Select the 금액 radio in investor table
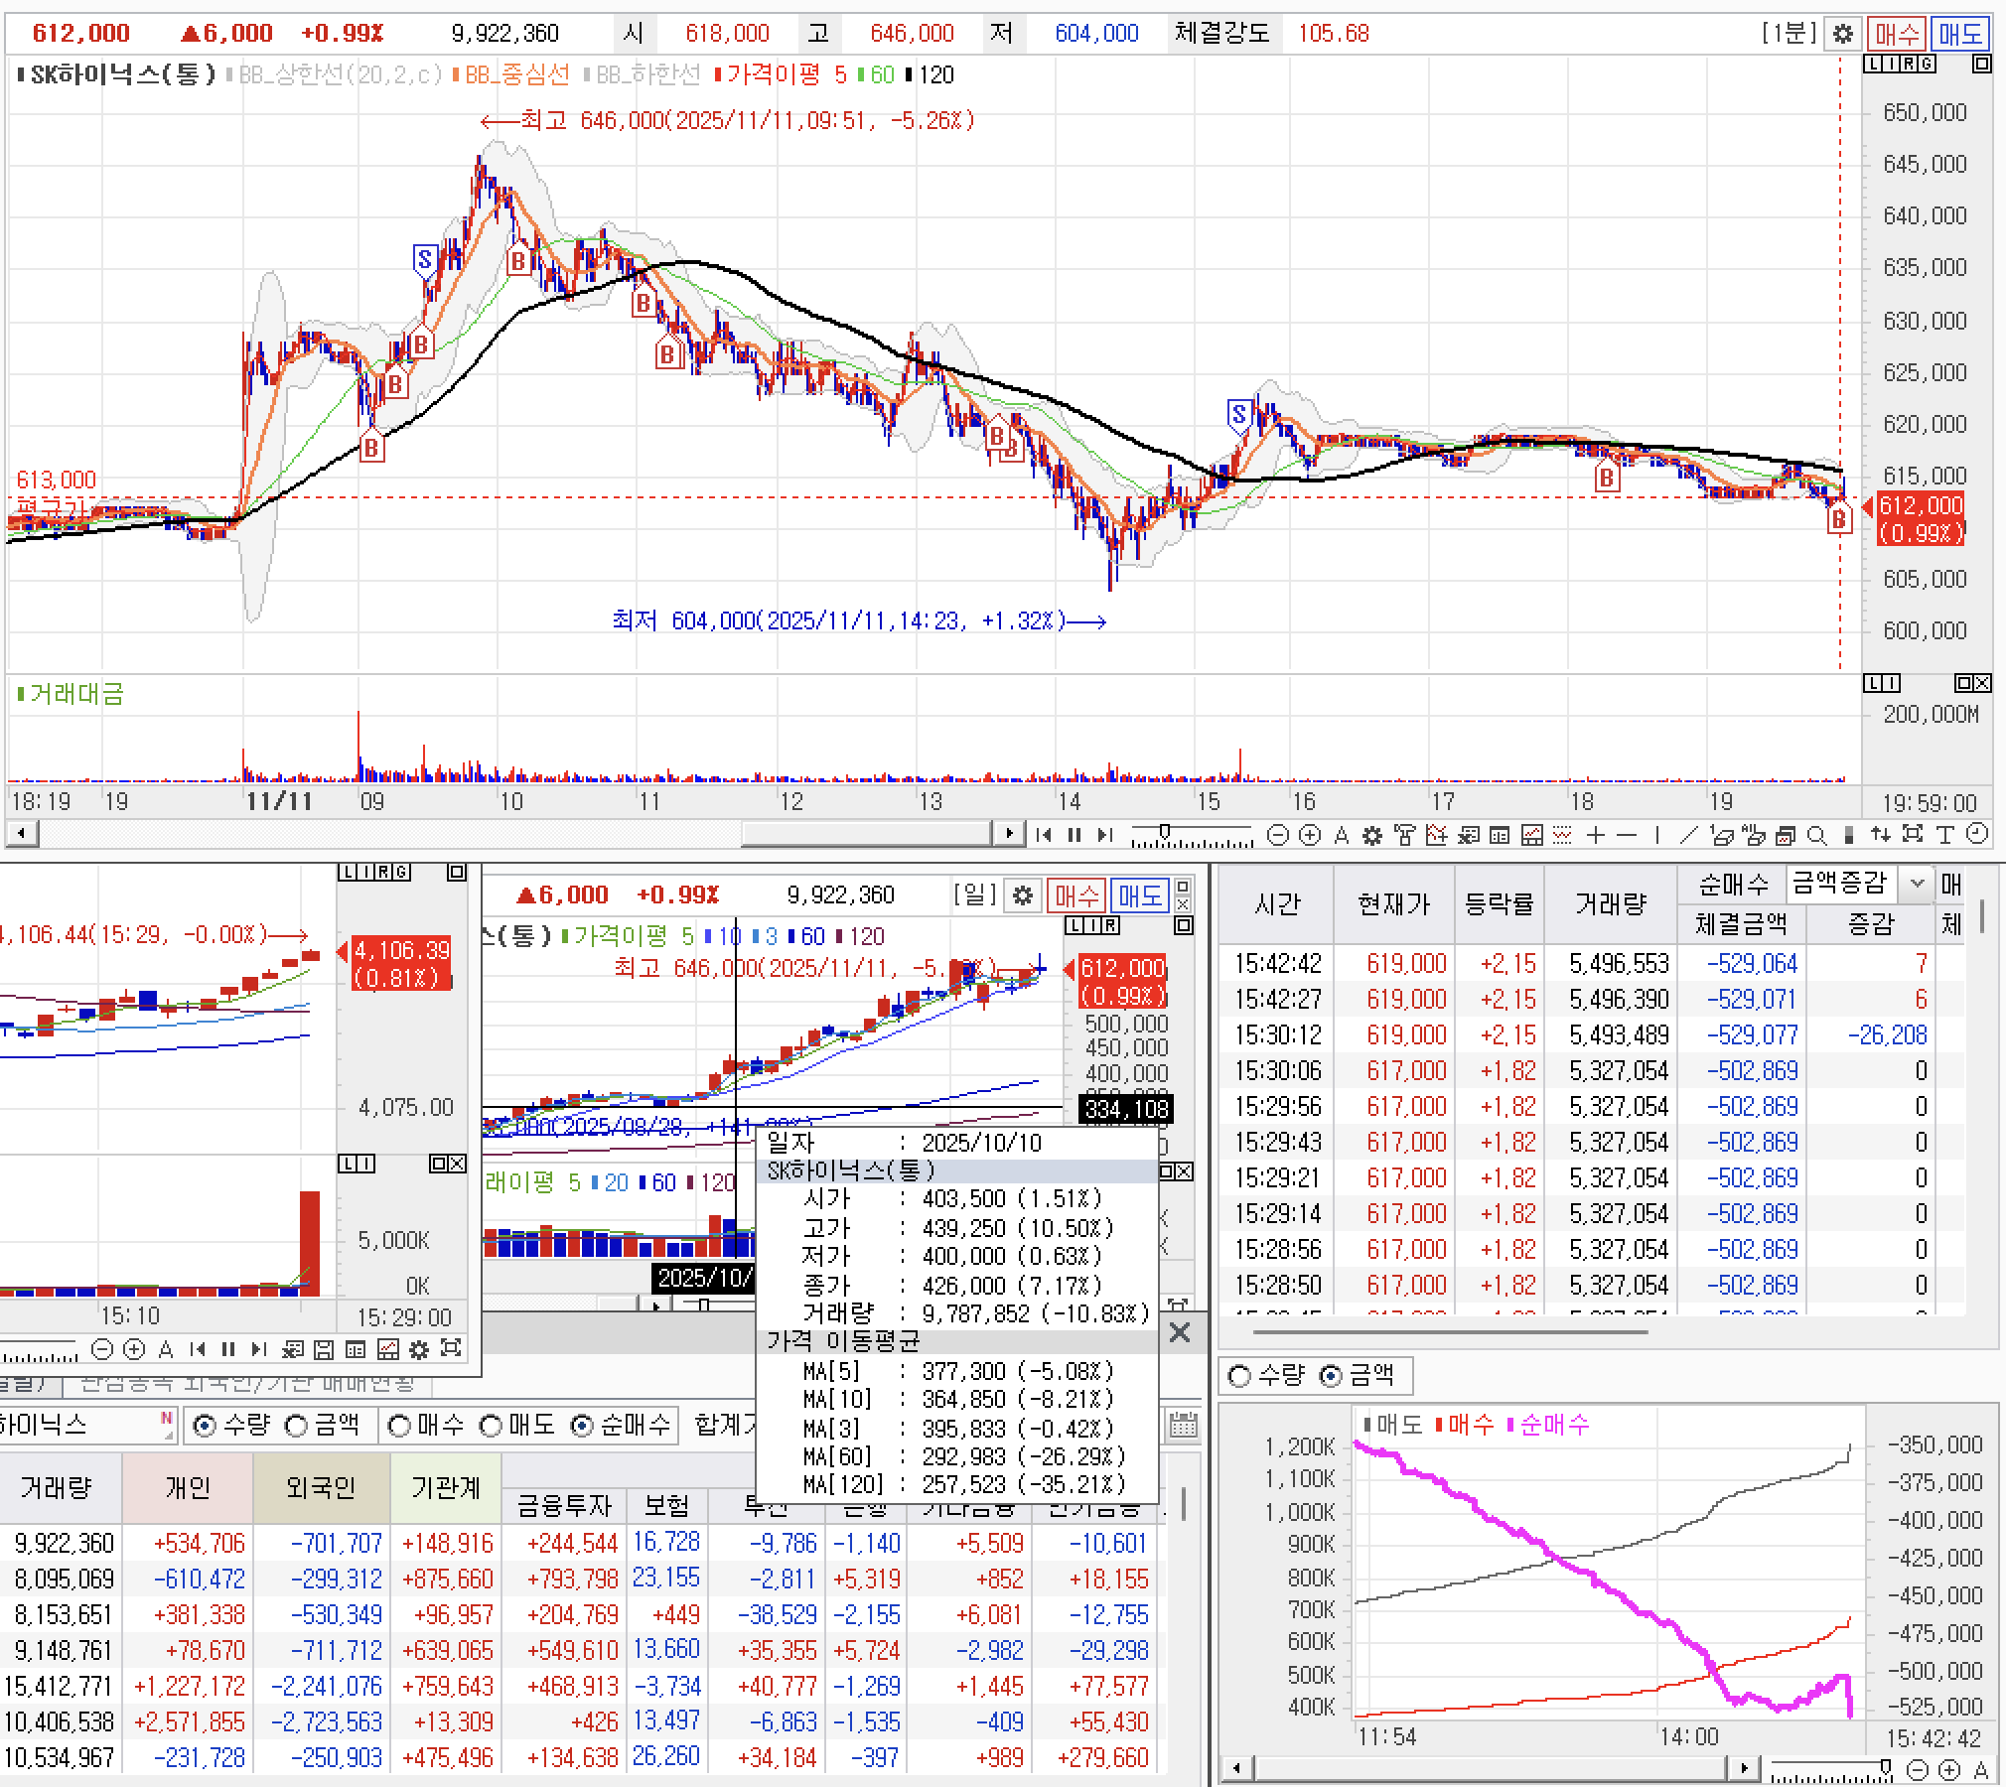 tap(297, 1426)
